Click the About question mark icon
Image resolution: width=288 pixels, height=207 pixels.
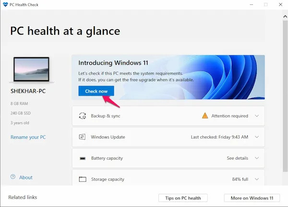(13, 177)
